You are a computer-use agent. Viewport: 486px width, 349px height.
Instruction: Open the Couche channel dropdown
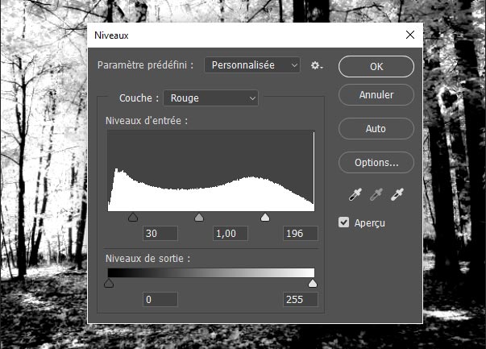(x=211, y=98)
